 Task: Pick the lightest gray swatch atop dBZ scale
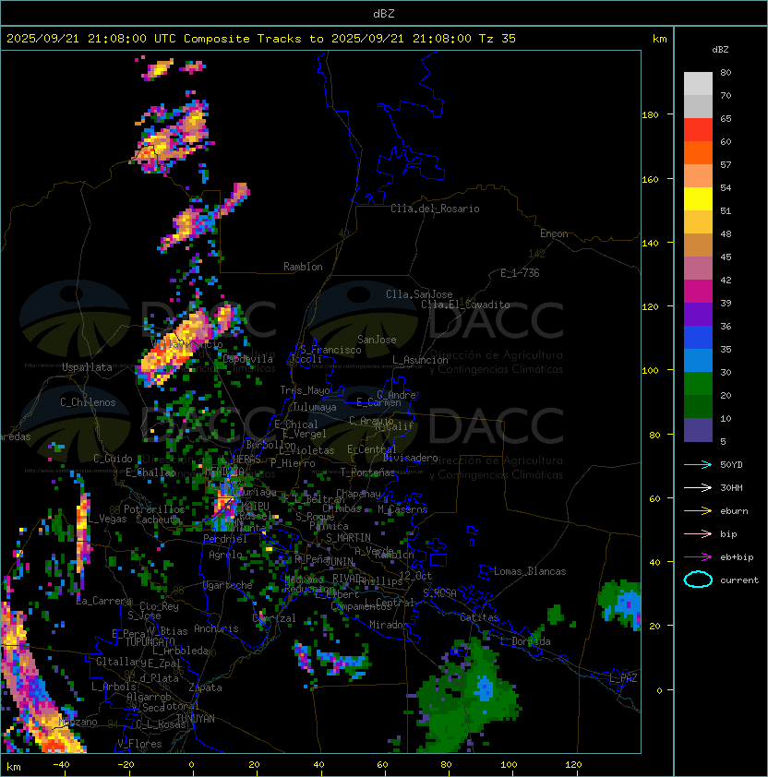698,84
